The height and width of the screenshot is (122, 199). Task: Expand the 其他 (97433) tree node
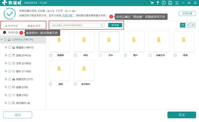pos(6,55)
